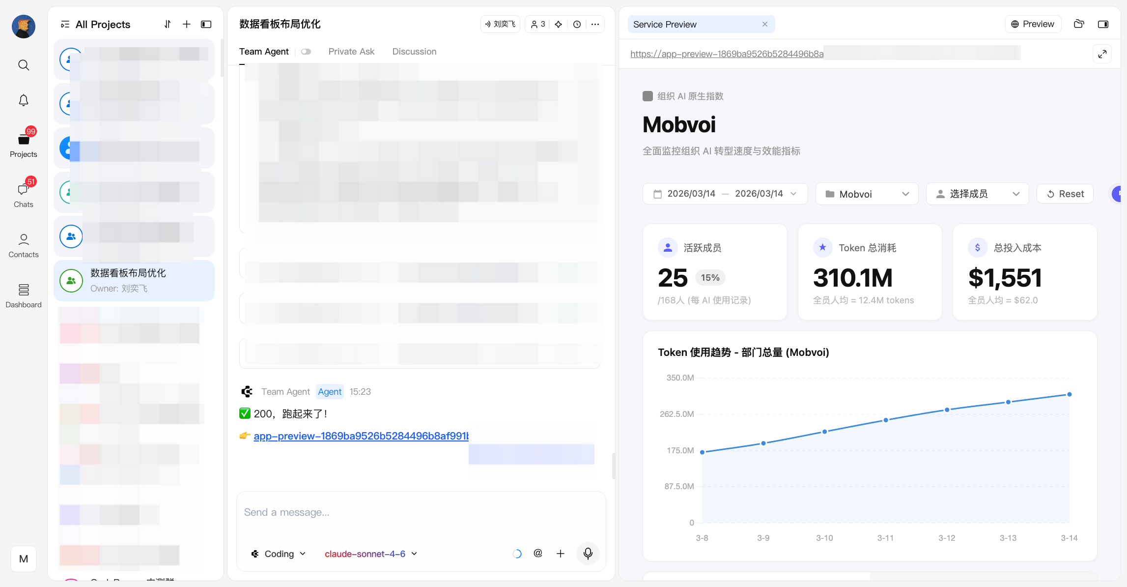Click the 3-11 data point on chart

click(x=886, y=420)
